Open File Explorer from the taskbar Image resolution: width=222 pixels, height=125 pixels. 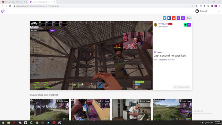coord(8,123)
